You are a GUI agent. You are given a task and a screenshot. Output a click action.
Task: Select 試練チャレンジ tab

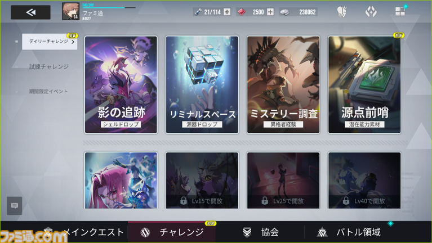[49, 66]
